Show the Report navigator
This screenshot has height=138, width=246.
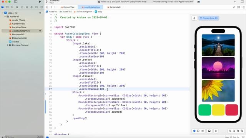(x=42, y=7)
